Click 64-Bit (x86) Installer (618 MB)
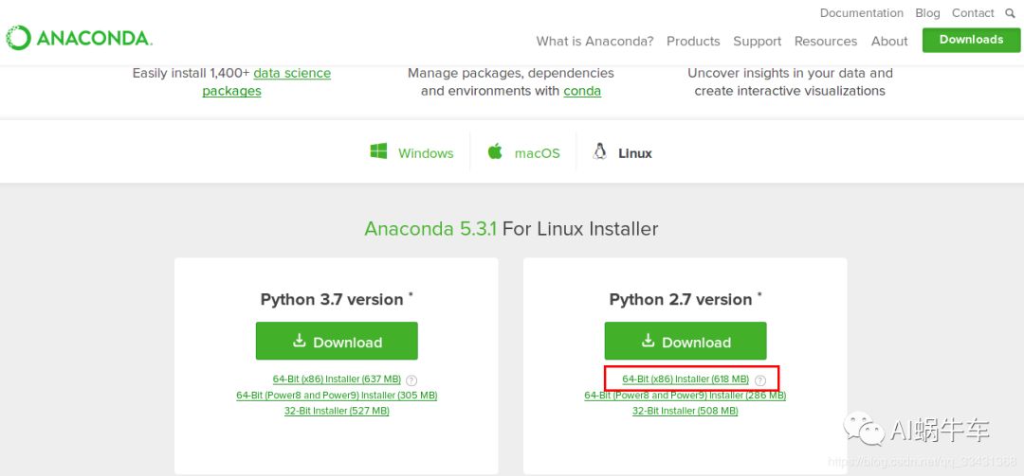Viewport: 1024px width, 476px height. pyautogui.click(x=686, y=379)
